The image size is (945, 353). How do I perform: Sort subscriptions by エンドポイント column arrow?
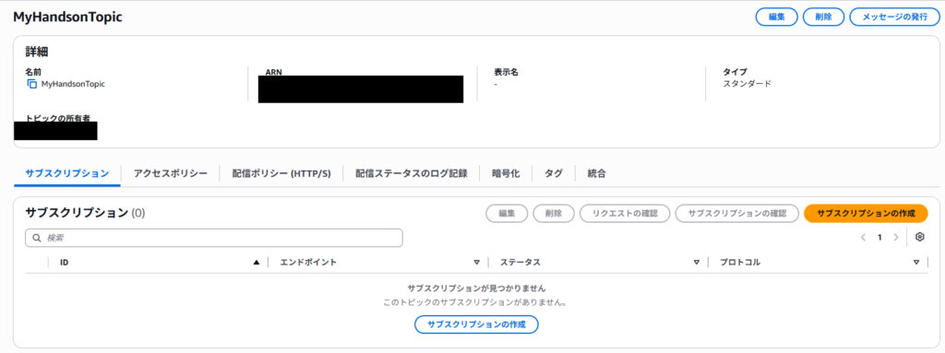pyautogui.click(x=477, y=263)
